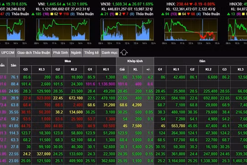This screenshot has width=247, height=165.
Task: Click Thỏa thuận under the HNX index
Action: (x=211, y=14)
